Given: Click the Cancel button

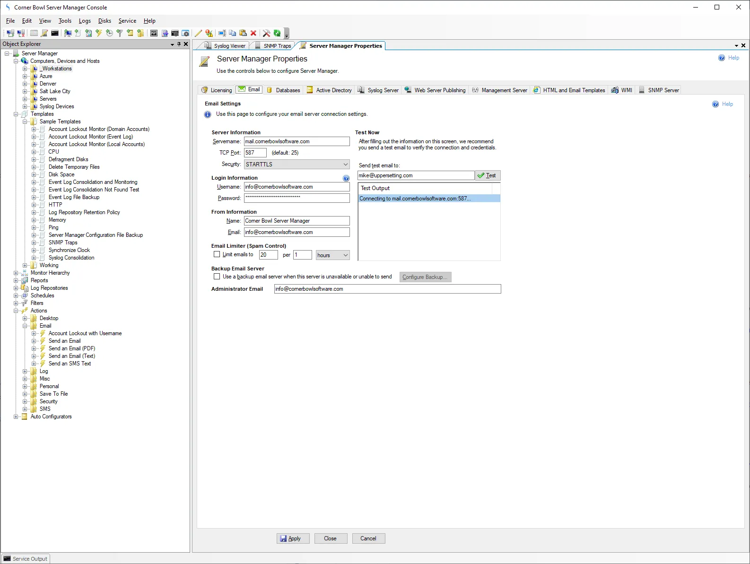Looking at the screenshot, I should tap(369, 538).
